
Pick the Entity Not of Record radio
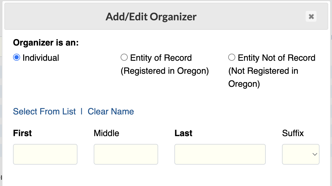[231, 57]
